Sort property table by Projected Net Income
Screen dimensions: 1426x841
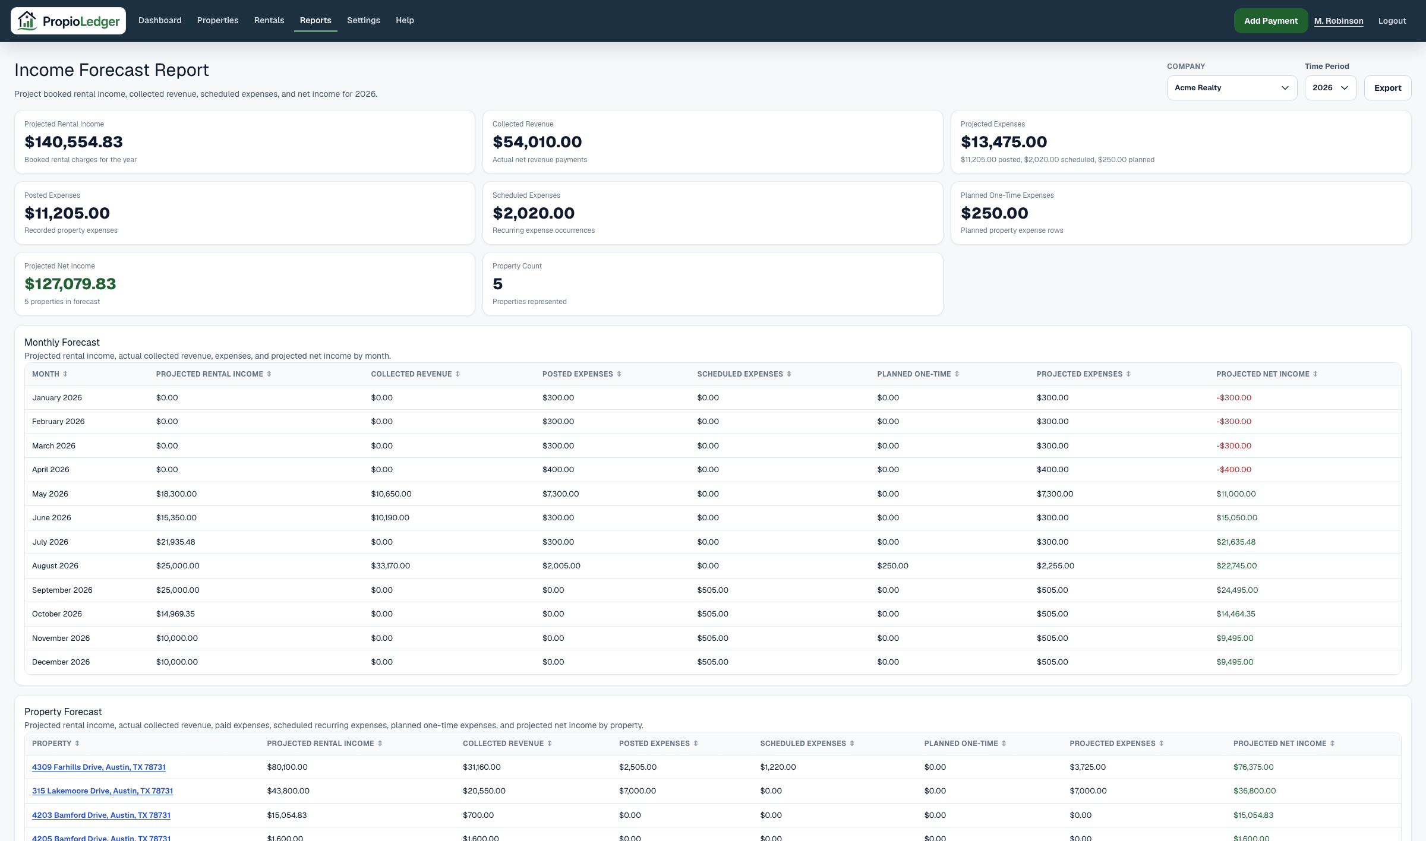point(1284,744)
